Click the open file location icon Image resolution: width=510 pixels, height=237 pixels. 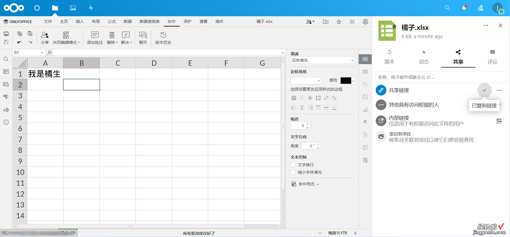325,22
